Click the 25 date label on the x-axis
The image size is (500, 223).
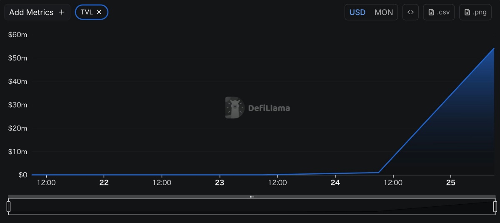click(450, 183)
